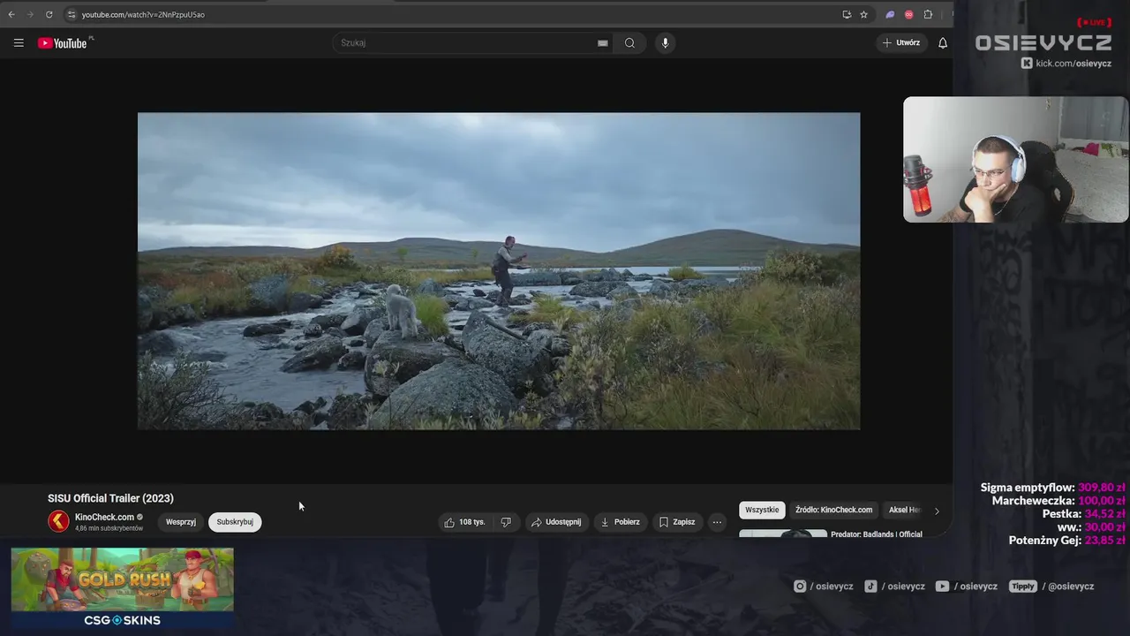
Task: Click the TikTok / osievycz handle
Action: [895, 587]
